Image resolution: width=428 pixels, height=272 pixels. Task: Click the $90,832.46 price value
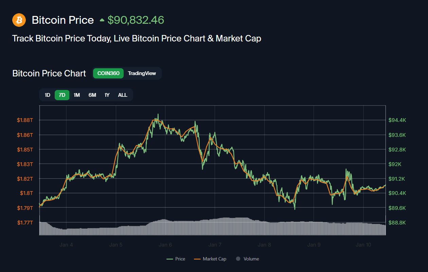pyautogui.click(x=136, y=20)
